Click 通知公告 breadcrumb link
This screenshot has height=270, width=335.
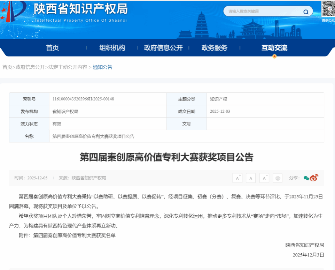pos(102,67)
